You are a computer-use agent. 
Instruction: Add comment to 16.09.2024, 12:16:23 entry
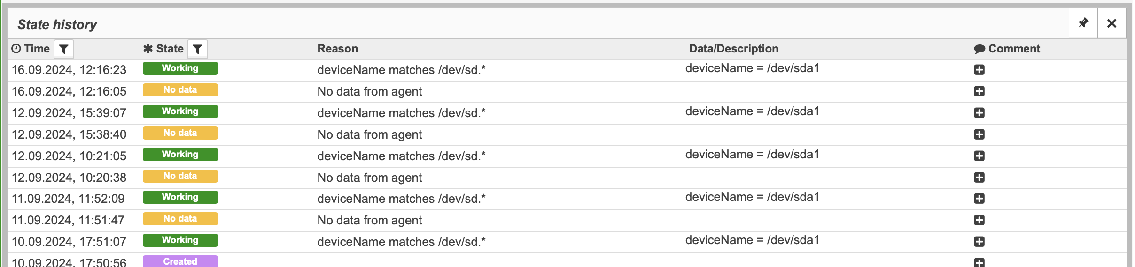(x=979, y=70)
